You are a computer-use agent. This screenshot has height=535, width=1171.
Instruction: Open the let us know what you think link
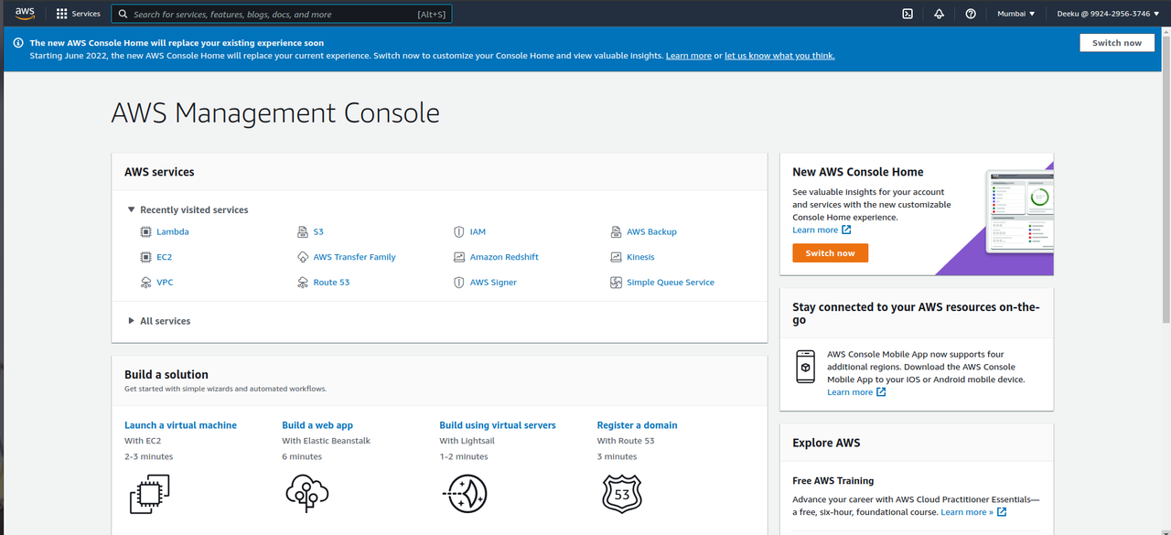tap(779, 56)
